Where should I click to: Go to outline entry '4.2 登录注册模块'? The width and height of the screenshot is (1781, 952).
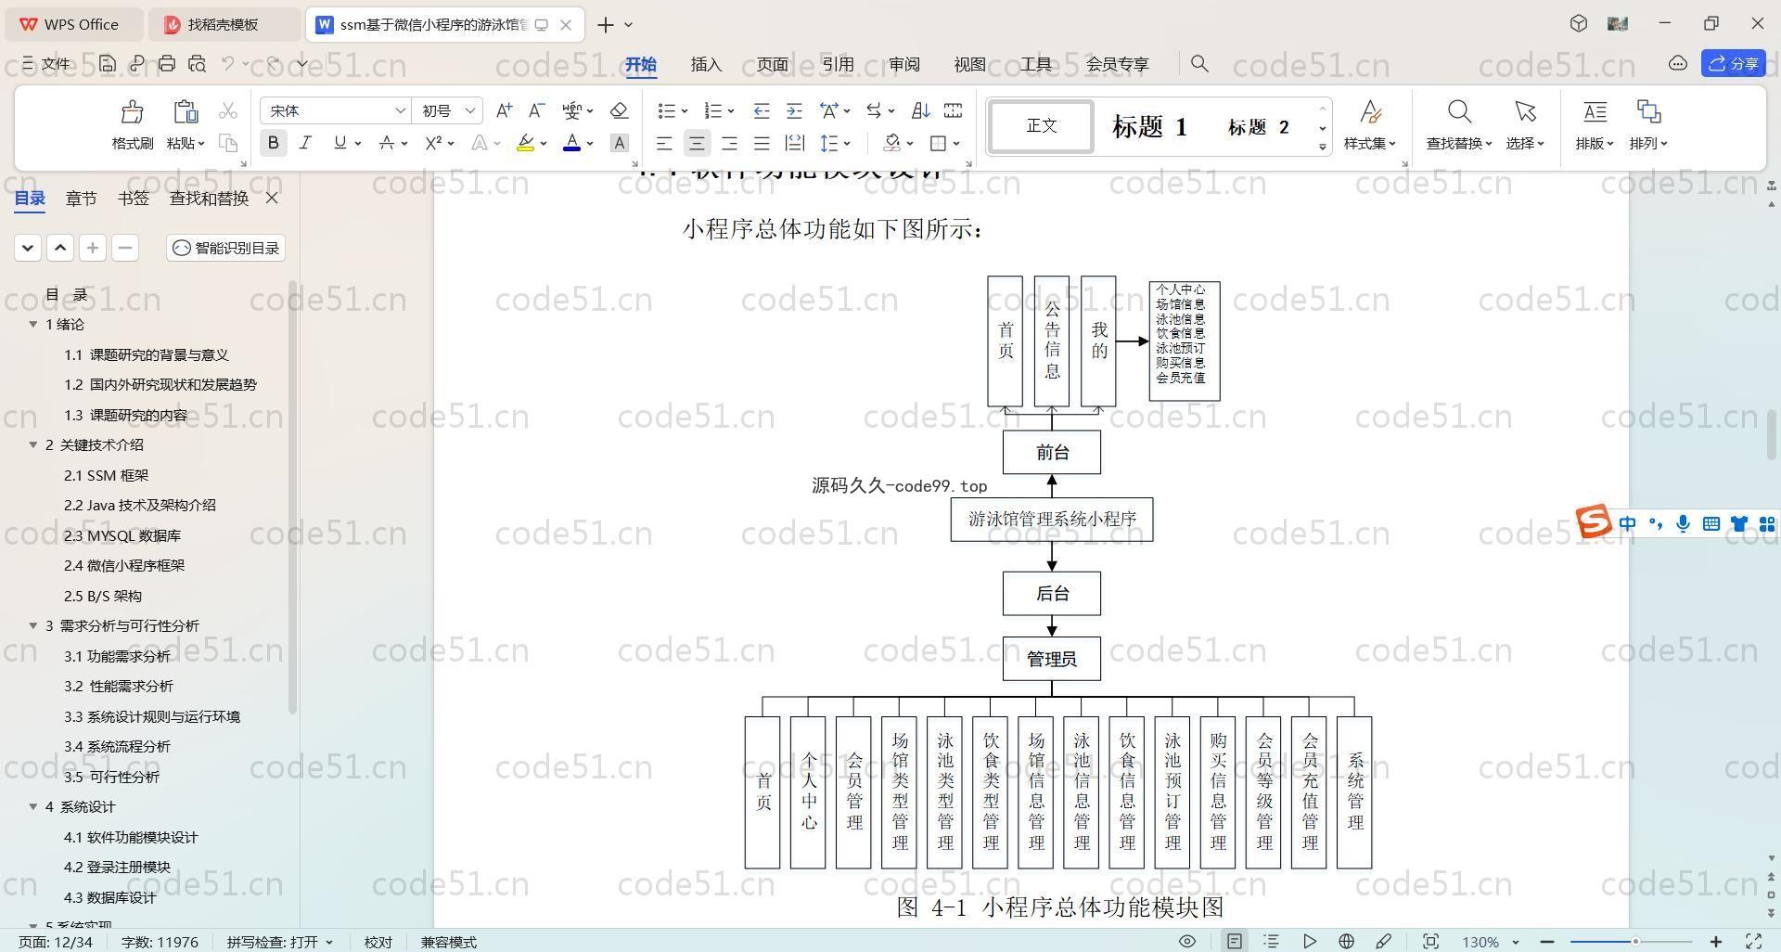[117, 868]
